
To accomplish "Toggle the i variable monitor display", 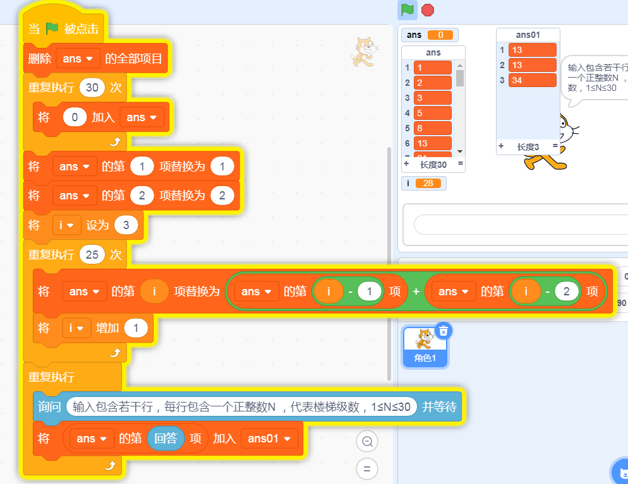I will tap(423, 184).
